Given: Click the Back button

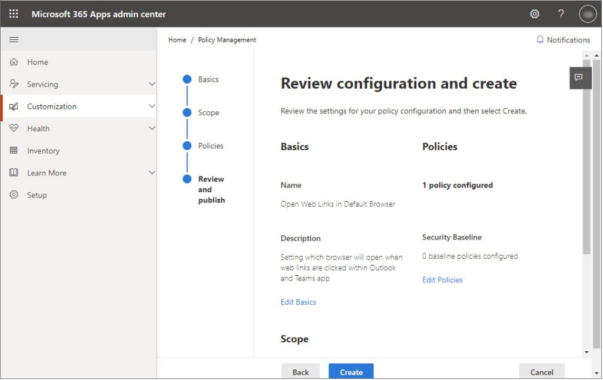Looking at the screenshot, I should 300,372.
